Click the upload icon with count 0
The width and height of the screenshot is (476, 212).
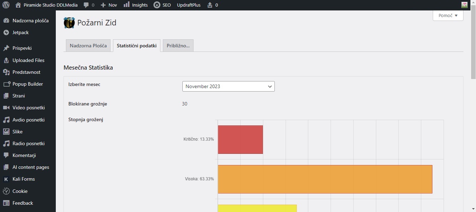pos(210,5)
